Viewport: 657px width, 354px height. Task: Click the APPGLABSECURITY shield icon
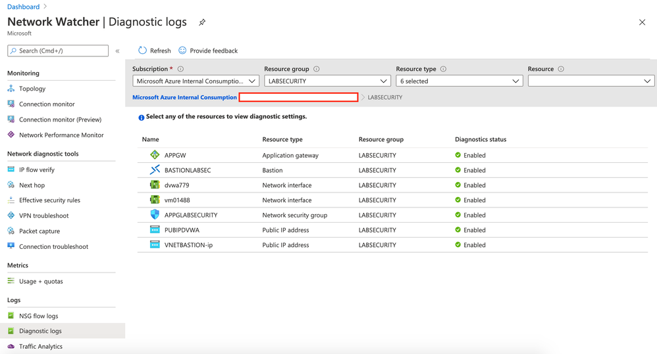click(155, 215)
